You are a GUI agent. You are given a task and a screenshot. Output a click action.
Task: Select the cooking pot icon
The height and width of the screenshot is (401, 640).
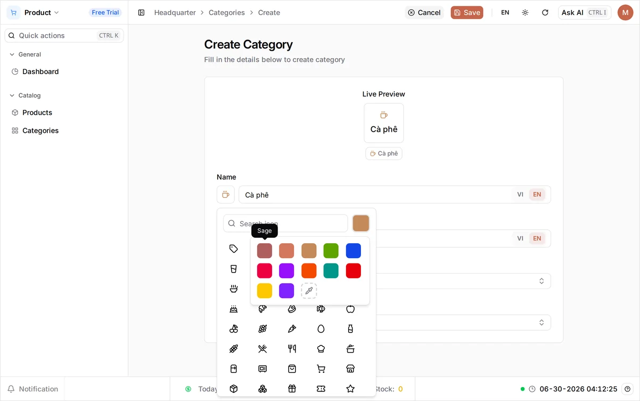(350, 349)
